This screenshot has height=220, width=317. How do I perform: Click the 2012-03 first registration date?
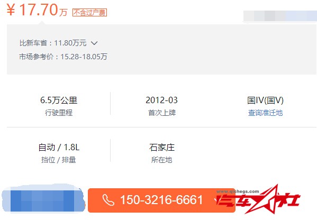click(x=161, y=100)
